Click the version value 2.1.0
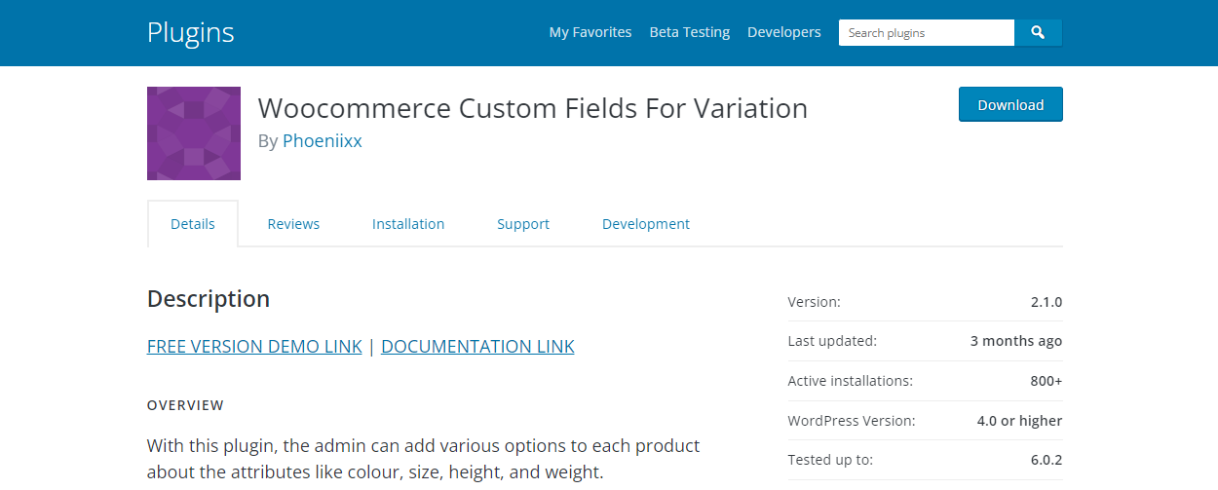This screenshot has height=490, width=1218. point(1047,302)
